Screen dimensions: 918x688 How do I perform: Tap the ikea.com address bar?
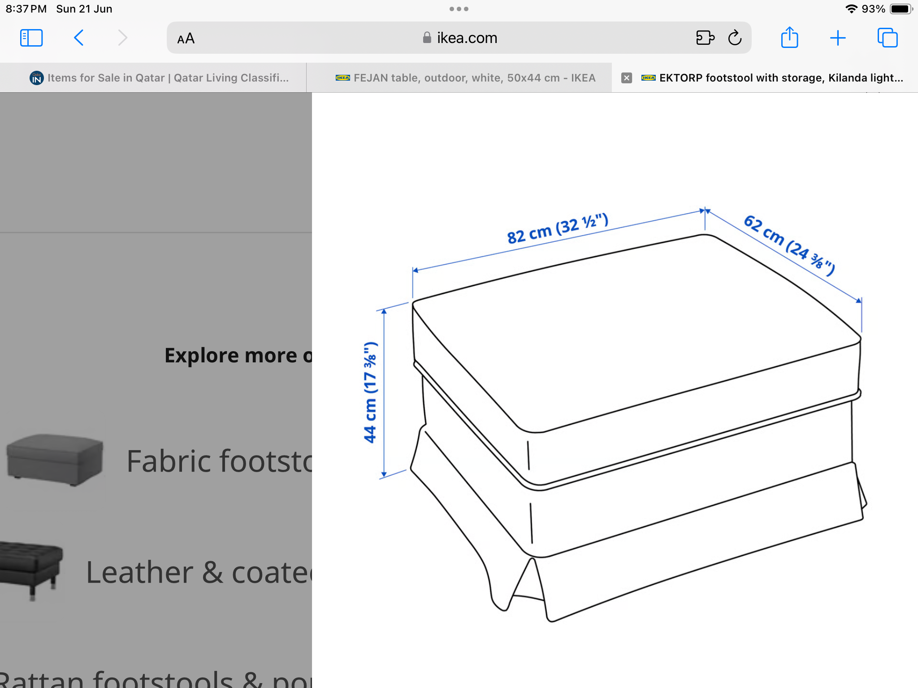(x=459, y=38)
